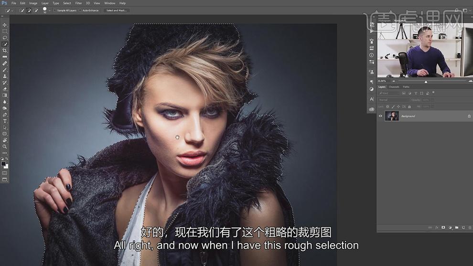Click Add to Selection brush mode icon

(29, 10)
